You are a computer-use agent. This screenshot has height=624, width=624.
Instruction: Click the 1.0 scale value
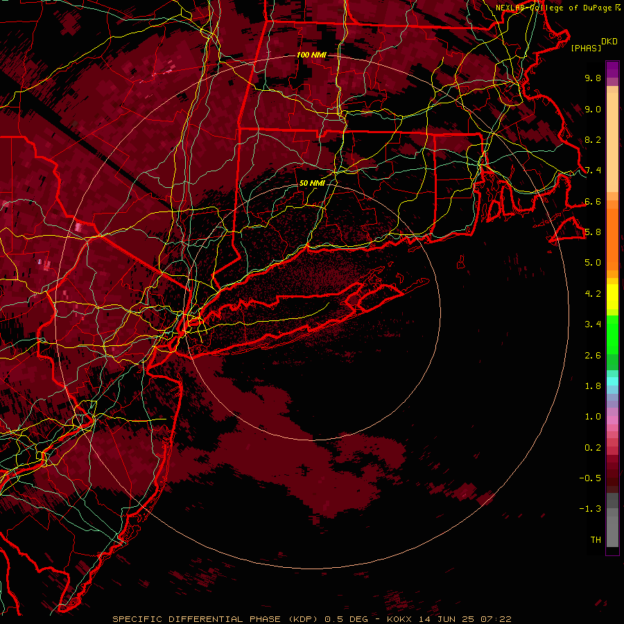click(x=593, y=417)
